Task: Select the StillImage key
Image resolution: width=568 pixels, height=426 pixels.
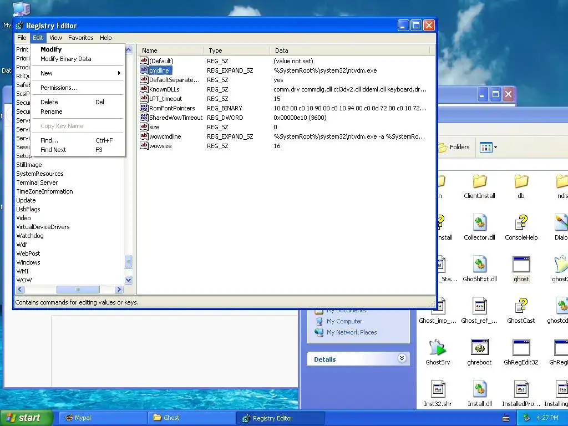Action: [29, 165]
